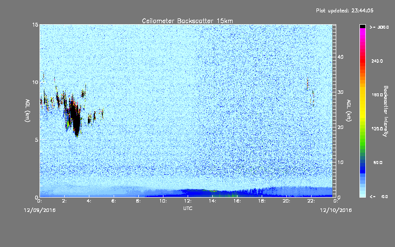Pick the black segment of the color bar

point(362,26)
